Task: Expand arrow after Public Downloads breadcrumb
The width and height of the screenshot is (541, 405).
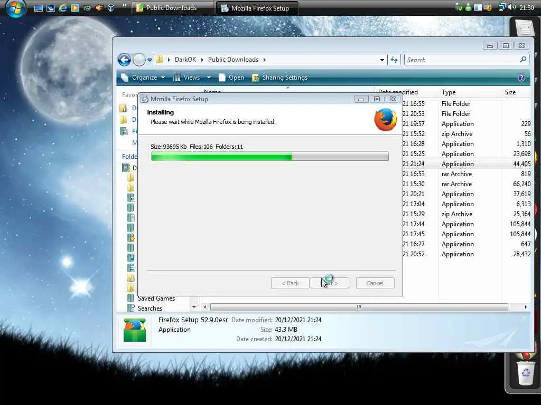Action: pyautogui.click(x=265, y=60)
